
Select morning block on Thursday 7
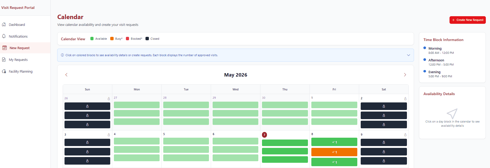pos(285,143)
